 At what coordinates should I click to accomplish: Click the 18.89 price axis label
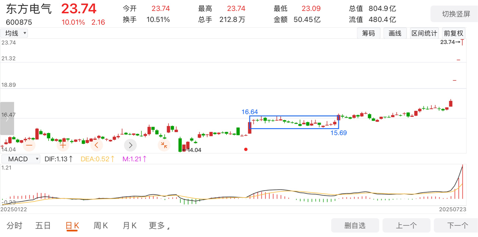coord(9,85)
